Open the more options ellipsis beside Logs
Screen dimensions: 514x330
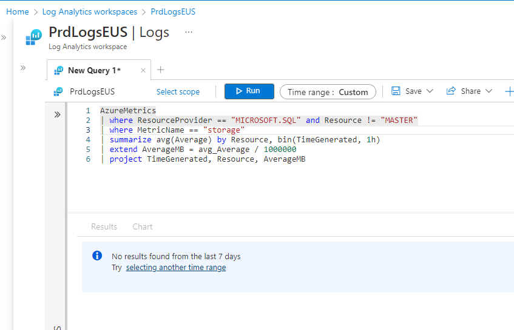point(189,32)
